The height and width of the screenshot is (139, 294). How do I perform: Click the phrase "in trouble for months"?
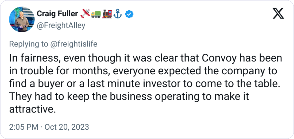tap(53, 71)
